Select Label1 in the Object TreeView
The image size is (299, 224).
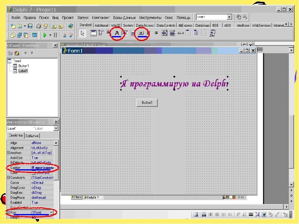pyautogui.click(x=23, y=71)
